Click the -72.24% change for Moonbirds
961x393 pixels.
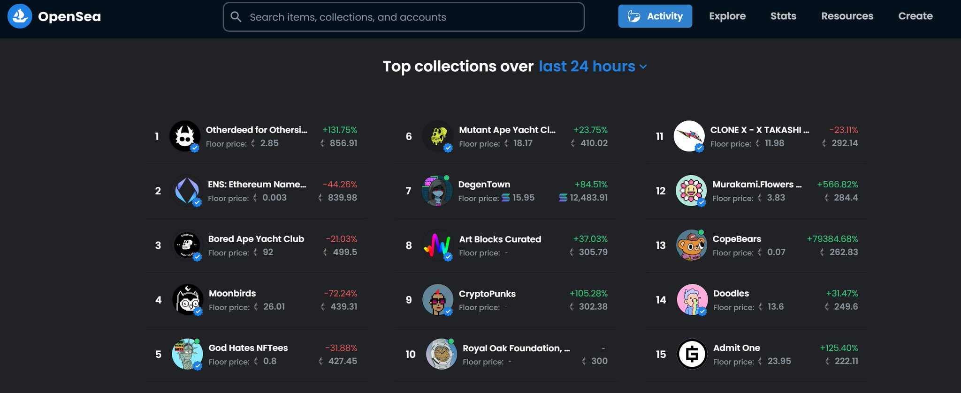coord(341,293)
